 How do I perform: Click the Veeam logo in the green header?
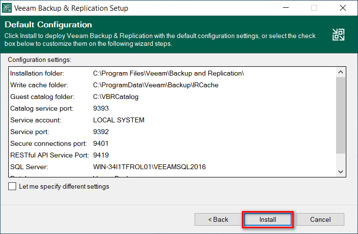[x=338, y=35]
